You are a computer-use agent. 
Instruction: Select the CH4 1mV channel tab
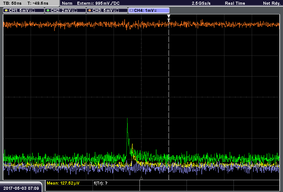(x=149, y=10)
